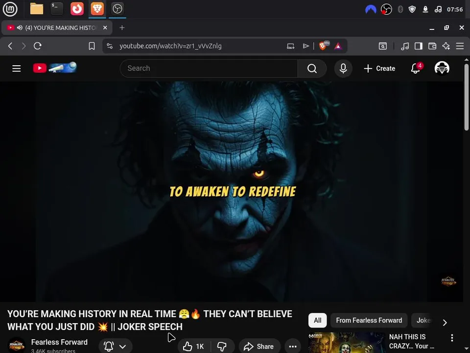The image size is (470, 353).
Task: Go back to the previous page
Action: tap(10, 46)
